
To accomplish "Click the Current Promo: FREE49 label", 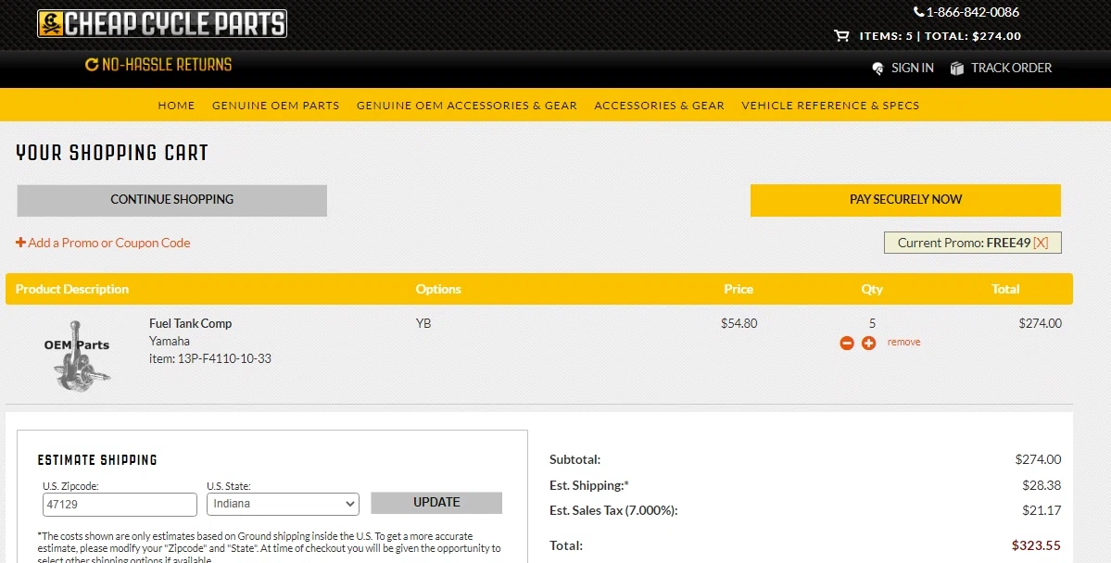I will [x=964, y=243].
